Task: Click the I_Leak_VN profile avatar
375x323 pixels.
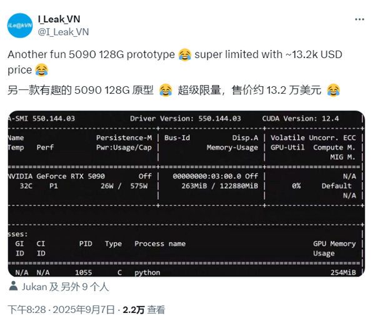Action: (x=21, y=25)
